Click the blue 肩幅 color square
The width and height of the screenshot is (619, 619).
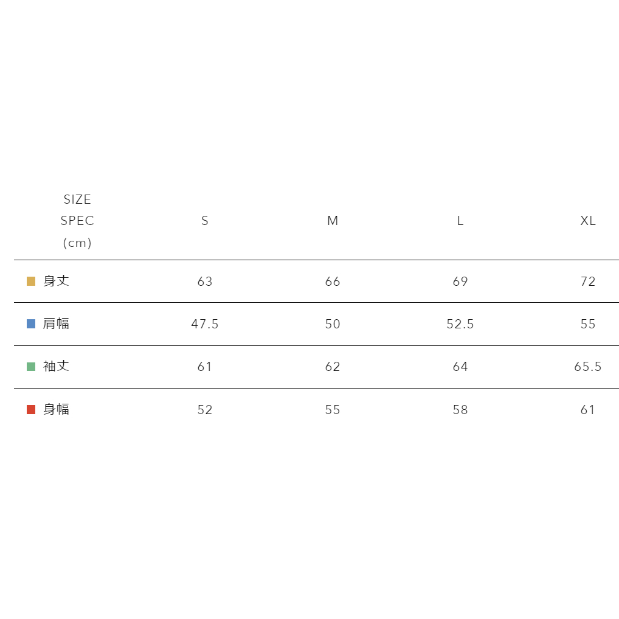31,324
